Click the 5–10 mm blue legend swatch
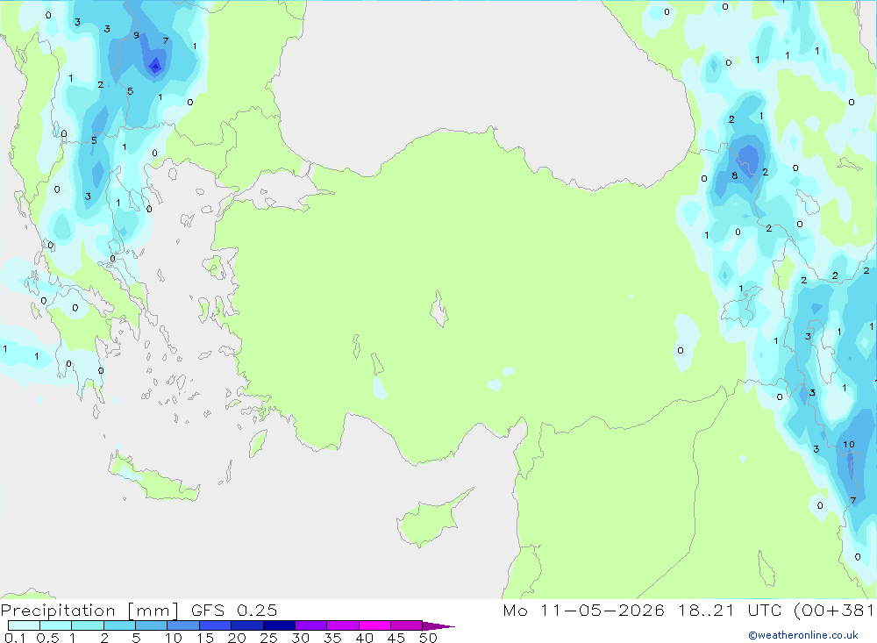The image size is (877, 643). point(152,625)
